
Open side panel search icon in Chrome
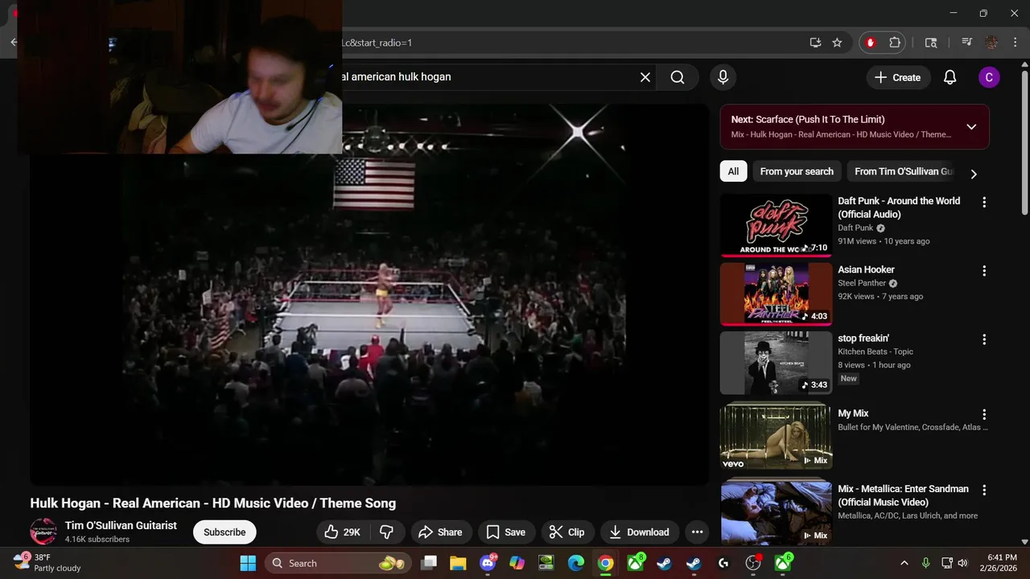[x=931, y=43]
